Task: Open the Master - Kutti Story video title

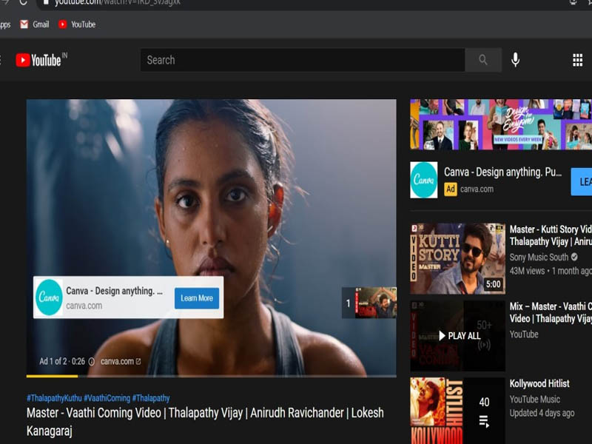Action: (x=551, y=235)
